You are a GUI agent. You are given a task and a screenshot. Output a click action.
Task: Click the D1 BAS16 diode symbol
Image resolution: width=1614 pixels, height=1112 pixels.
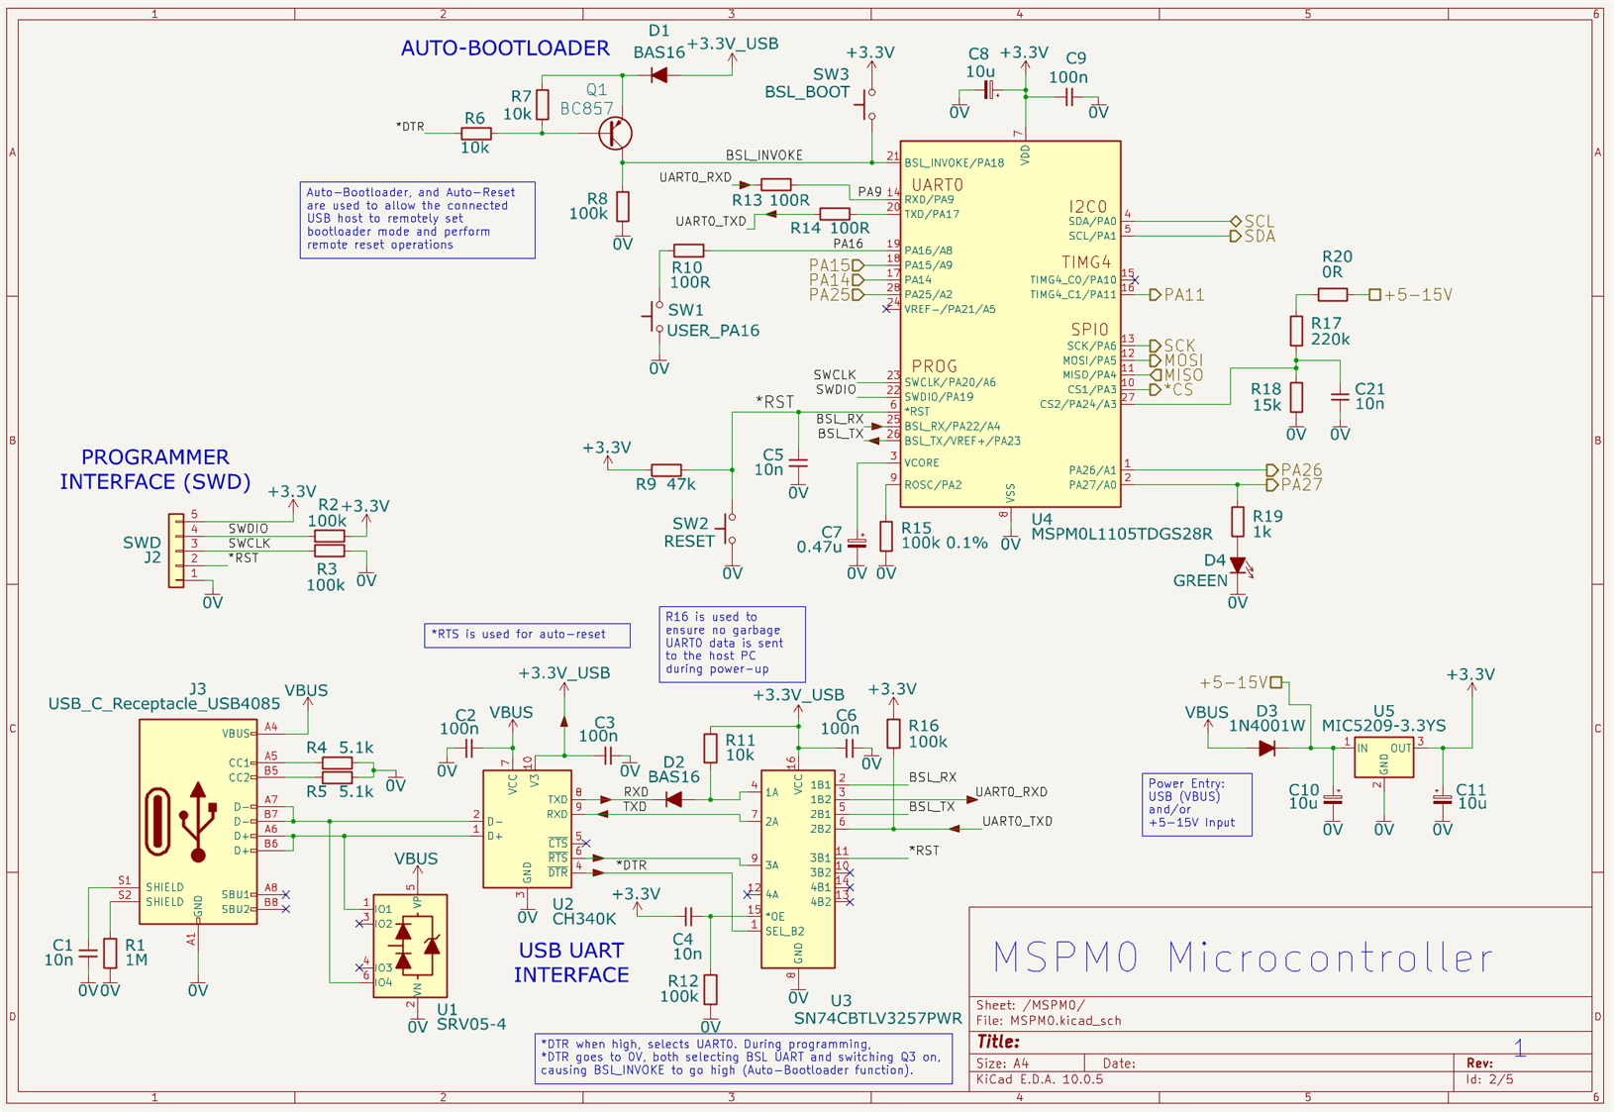pyautogui.click(x=659, y=75)
